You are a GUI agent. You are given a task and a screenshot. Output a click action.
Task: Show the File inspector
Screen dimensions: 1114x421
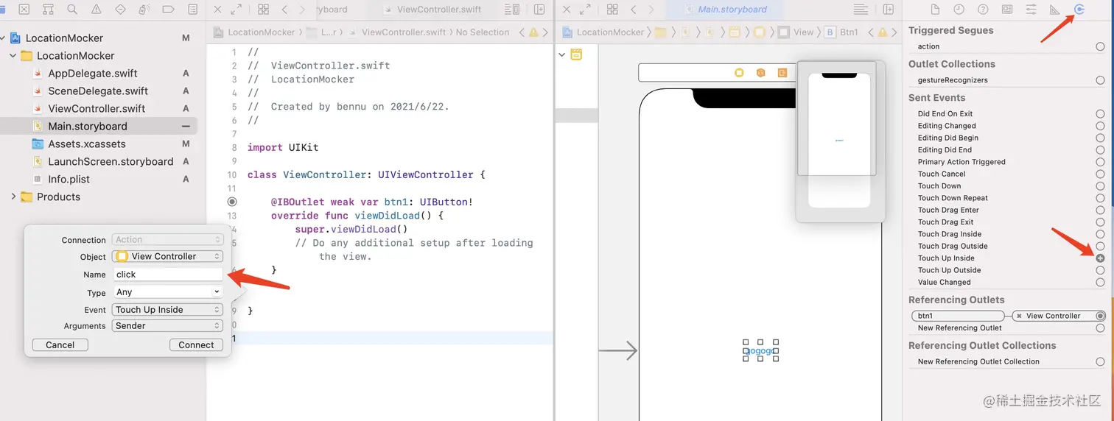(935, 10)
